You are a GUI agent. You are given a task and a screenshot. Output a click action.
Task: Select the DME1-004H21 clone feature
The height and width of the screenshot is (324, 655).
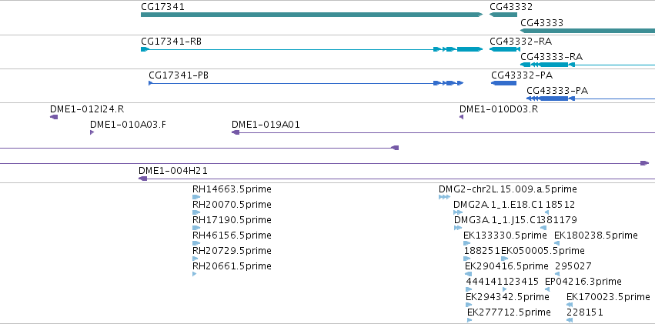pos(397,179)
